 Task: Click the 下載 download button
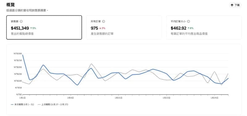235,5
